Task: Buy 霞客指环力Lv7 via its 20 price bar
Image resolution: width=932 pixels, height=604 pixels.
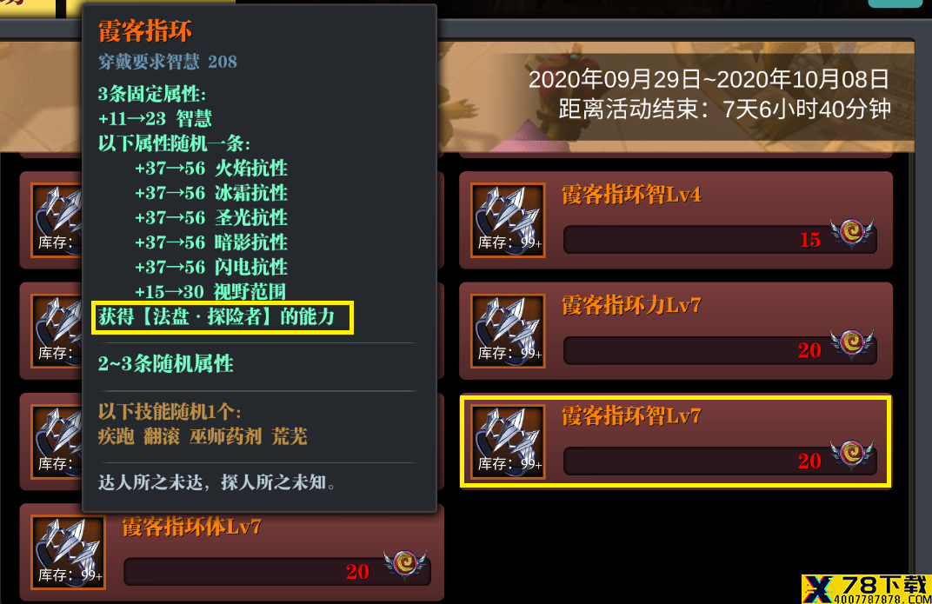Action: pos(720,350)
